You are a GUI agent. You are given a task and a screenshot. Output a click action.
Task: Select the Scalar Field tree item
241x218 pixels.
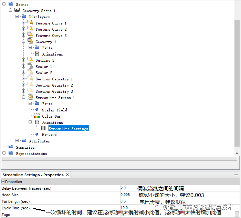coord(54,110)
